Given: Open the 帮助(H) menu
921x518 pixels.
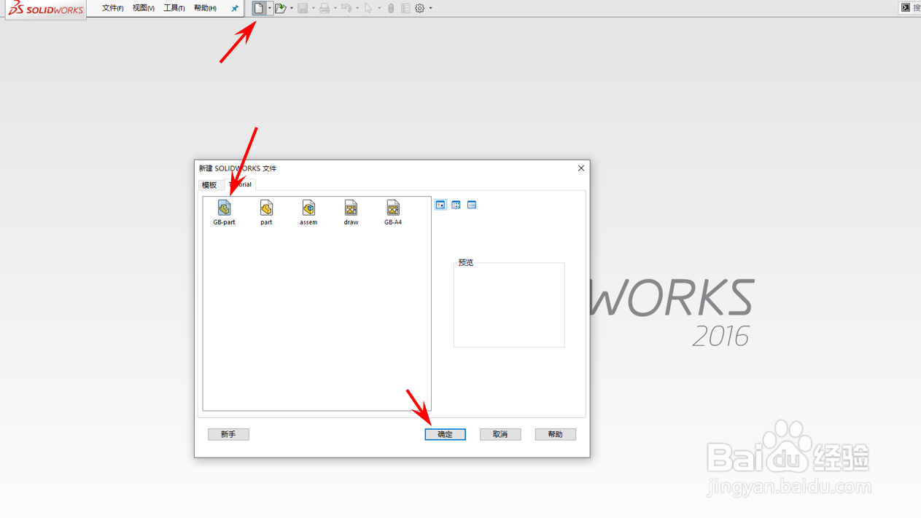Looking at the screenshot, I should pyautogui.click(x=205, y=8).
